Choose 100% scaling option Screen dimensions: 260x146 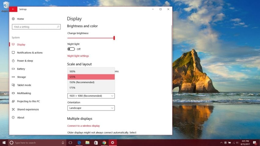click(x=91, y=71)
